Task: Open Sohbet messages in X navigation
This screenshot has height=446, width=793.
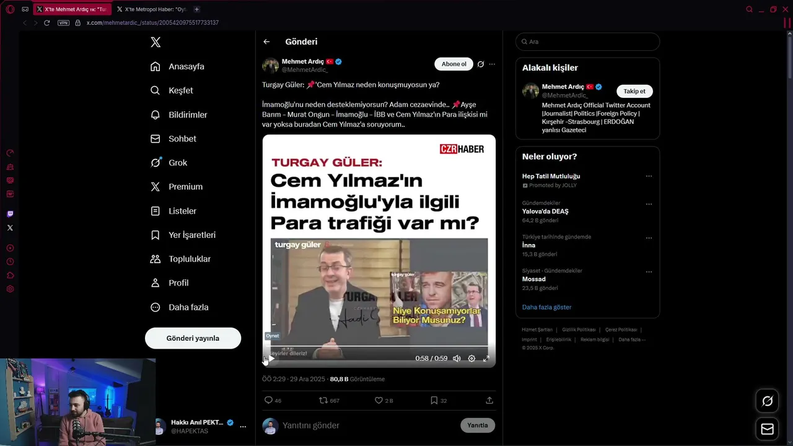Action: (173, 139)
